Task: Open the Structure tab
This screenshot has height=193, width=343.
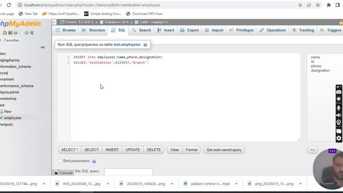Action: (x=94, y=30)
